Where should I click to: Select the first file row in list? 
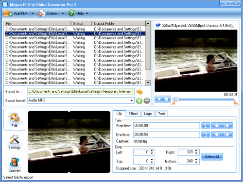click(x=75, y=29)
